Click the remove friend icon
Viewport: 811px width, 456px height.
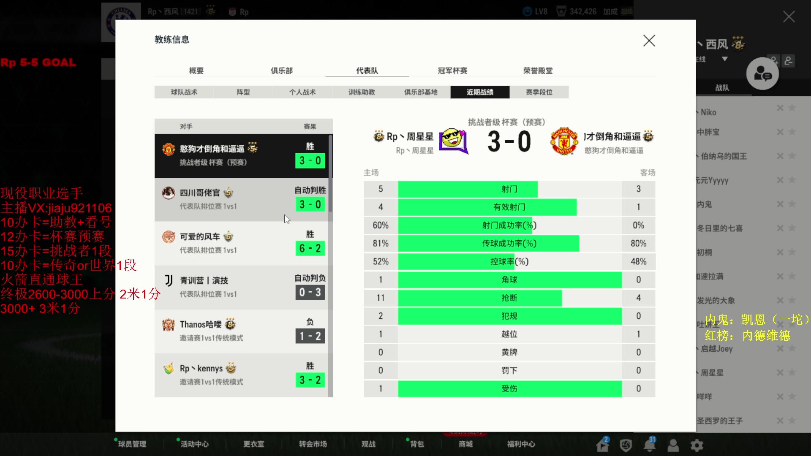pos(788,61)
